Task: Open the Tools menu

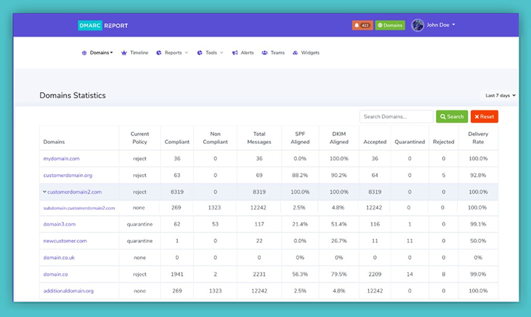Action: (x=214, y=53)
